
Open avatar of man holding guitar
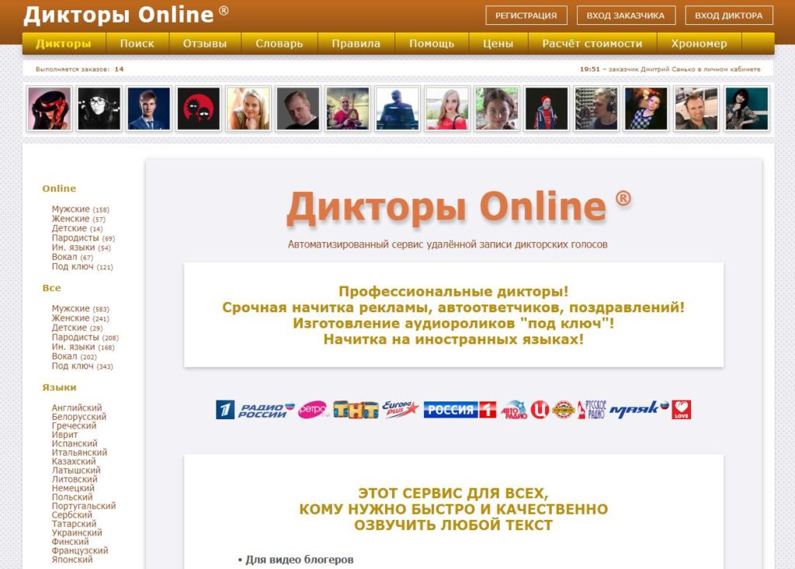[348, 109]
